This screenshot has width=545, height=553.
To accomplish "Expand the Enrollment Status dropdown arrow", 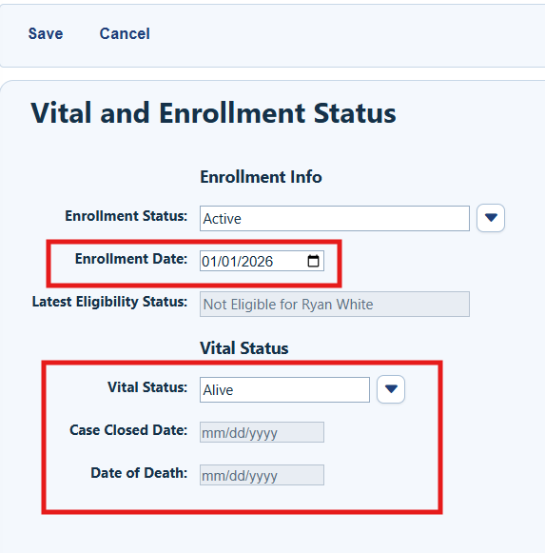I will [491, 218].
